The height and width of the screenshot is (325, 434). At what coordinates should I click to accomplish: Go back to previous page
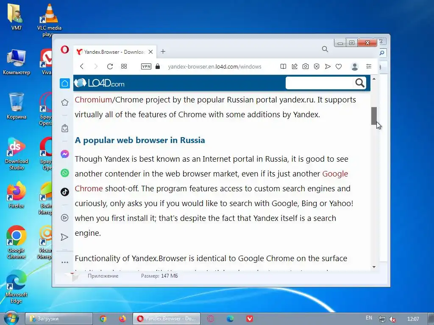click(82, 66)
